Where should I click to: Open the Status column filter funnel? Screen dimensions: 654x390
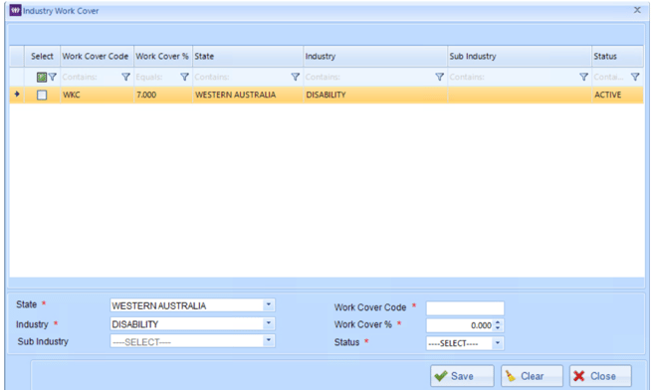[x=635, y=77]
